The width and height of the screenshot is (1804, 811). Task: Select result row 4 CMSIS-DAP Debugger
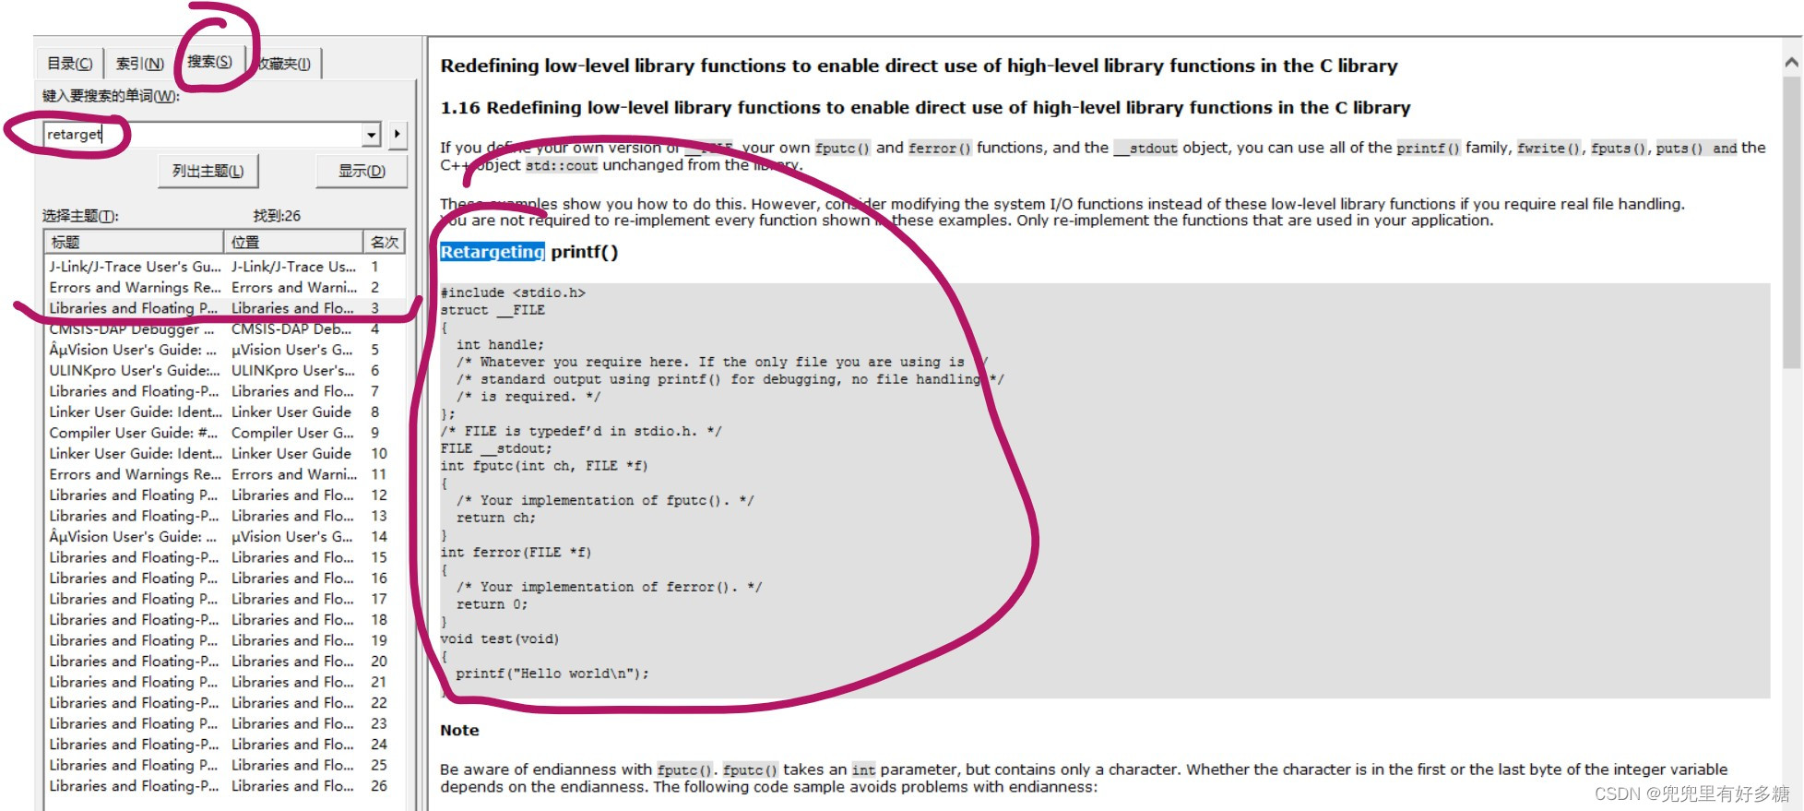pyautogui.click(x=224, y=328)
